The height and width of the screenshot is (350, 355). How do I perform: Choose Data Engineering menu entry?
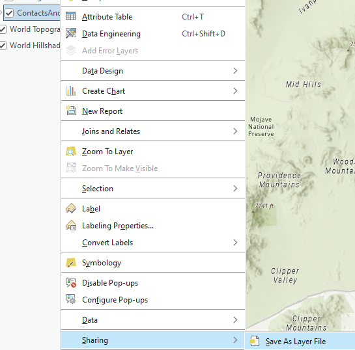[x=153, y=34]
